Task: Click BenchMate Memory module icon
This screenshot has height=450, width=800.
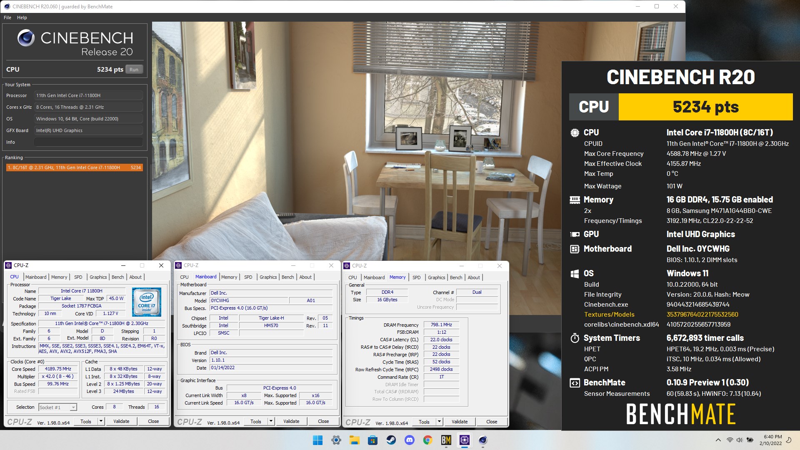Action: (x=575, y=200)
